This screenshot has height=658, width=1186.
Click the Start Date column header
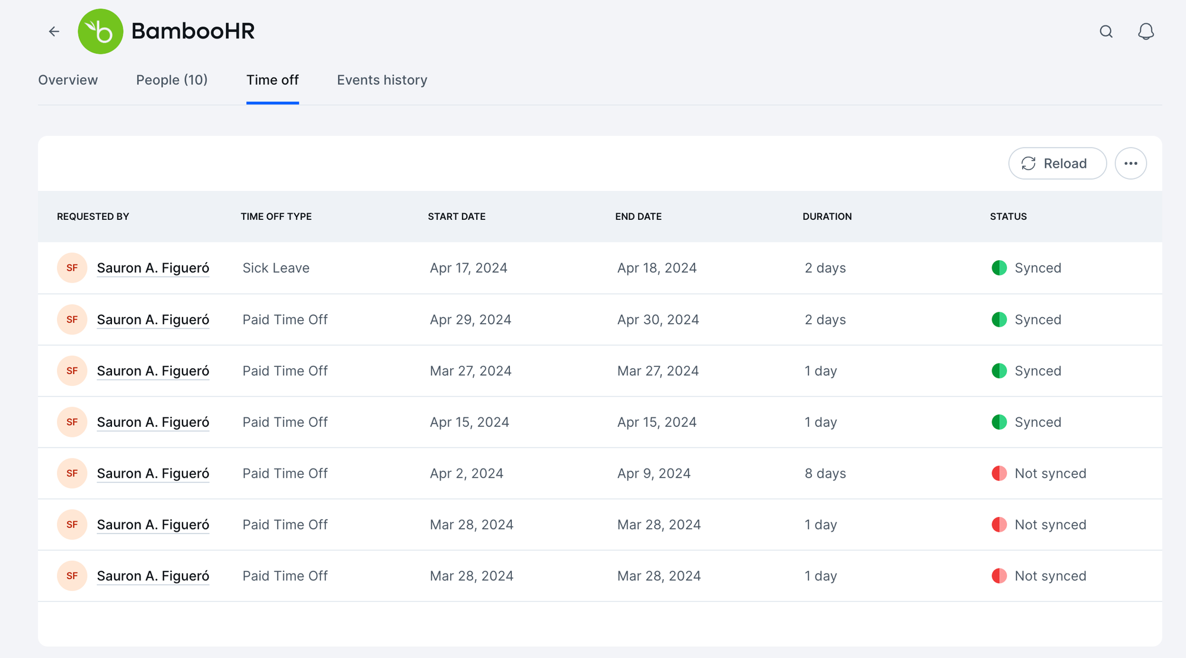(457, 216)
